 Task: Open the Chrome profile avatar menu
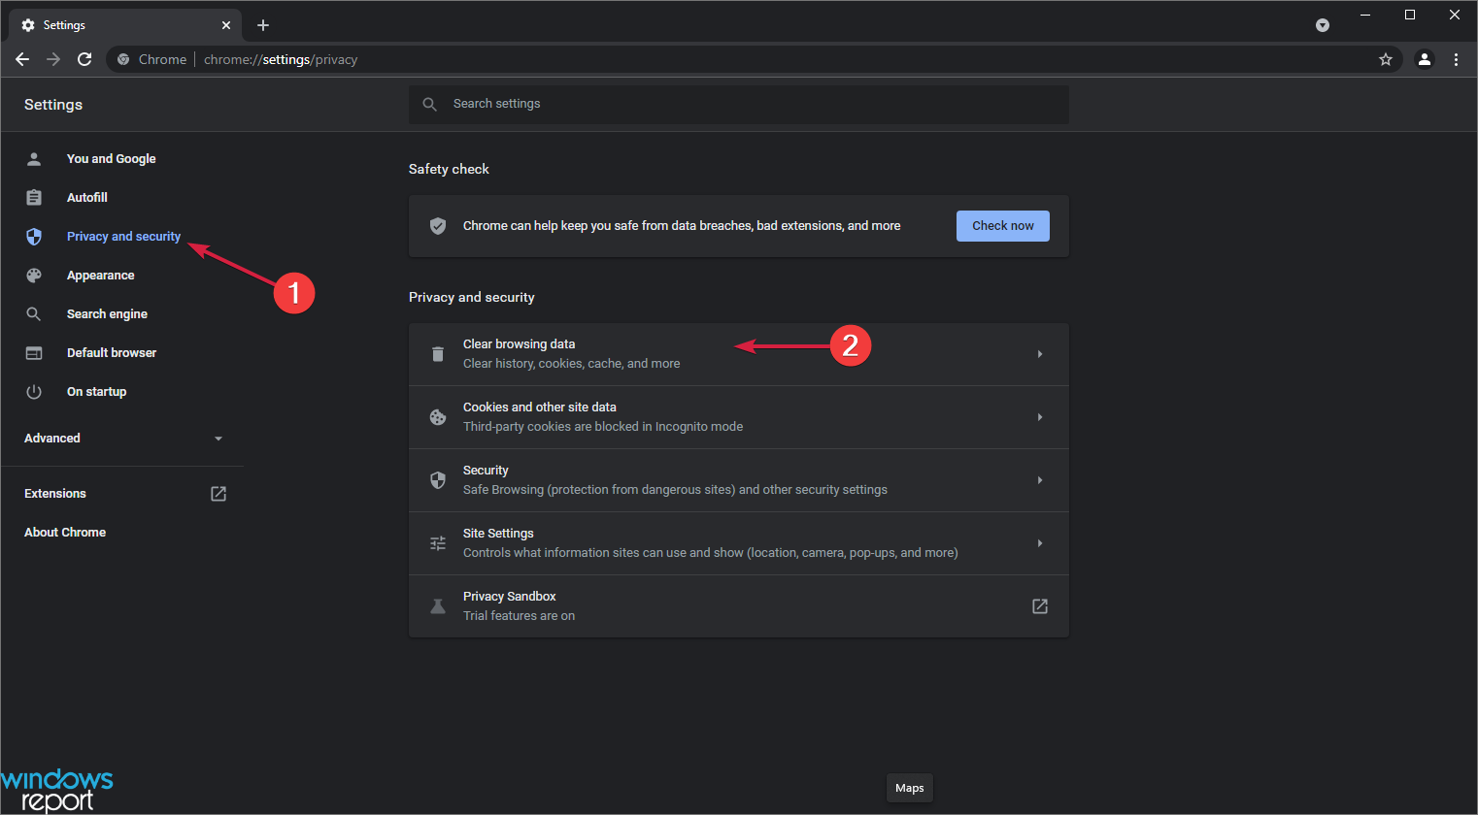pyautogui.click(x=1425, y=59)
